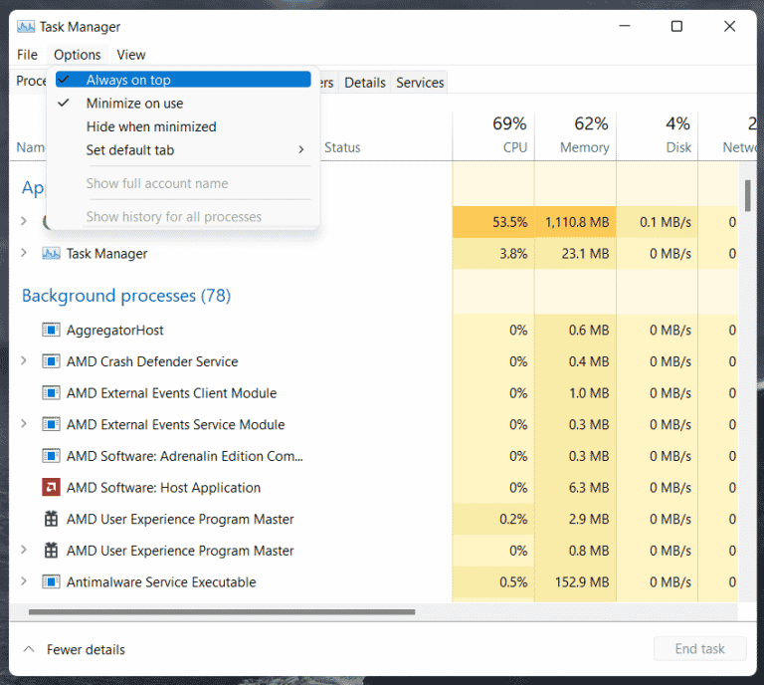
Task: Close the Options menu via its header
Action: [x=78, y=55]
